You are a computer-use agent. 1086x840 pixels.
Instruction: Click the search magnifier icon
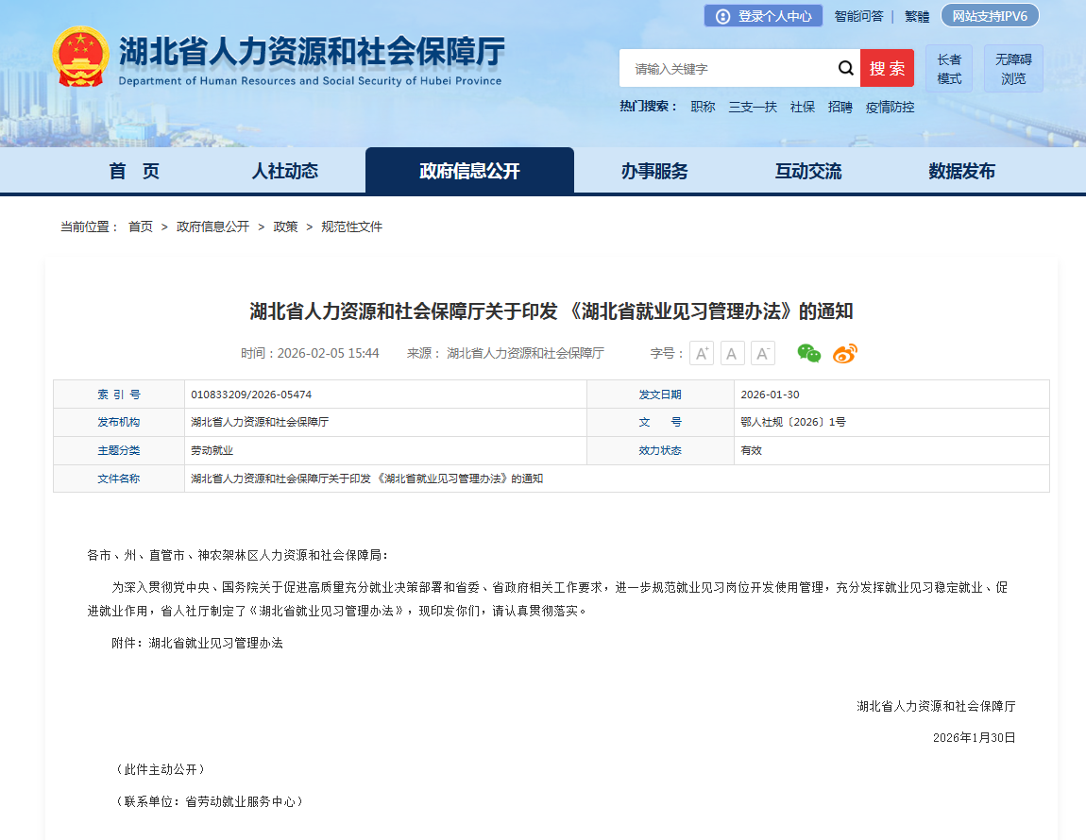point(845,68)
